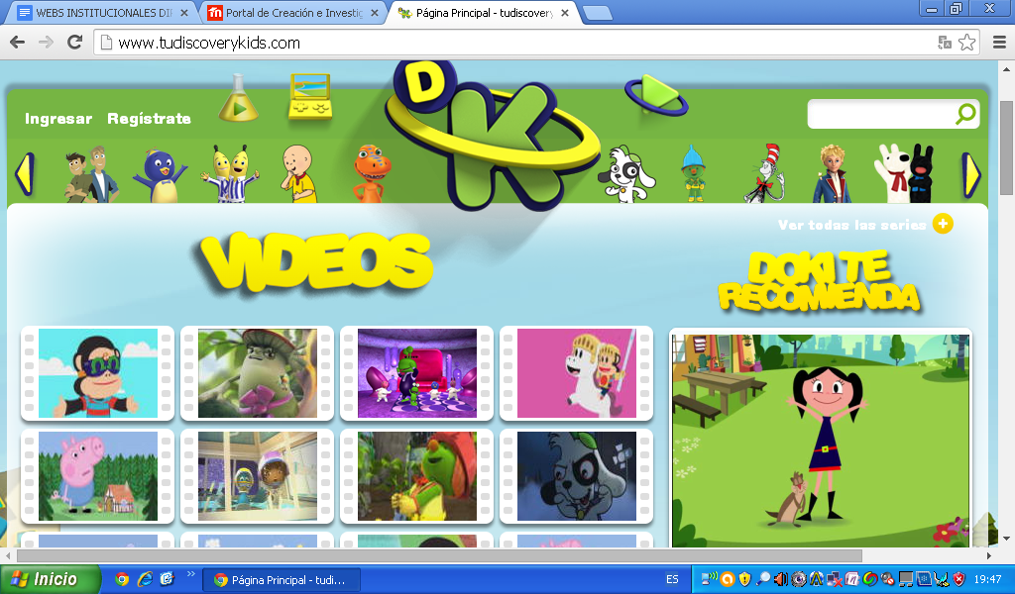The width and height of the screenshot is (1015, 594).
Task: Click the large DK logo
Action: 492,136
